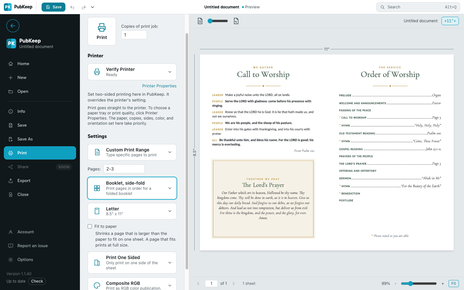Click the Export icon in sidebar

coord(11,181)
